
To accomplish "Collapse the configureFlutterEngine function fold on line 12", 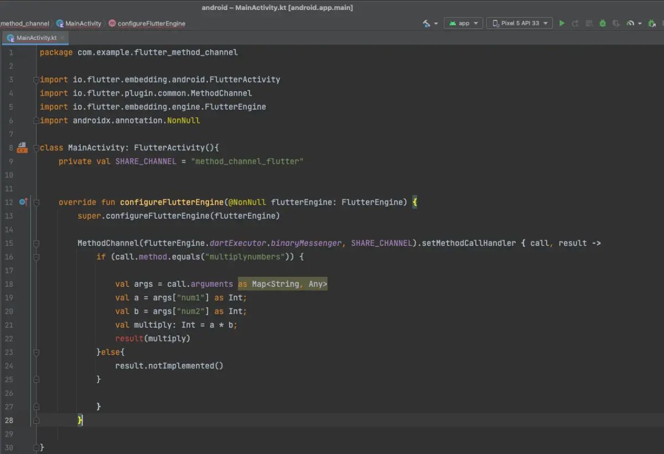I will click(x=36, y=203).
